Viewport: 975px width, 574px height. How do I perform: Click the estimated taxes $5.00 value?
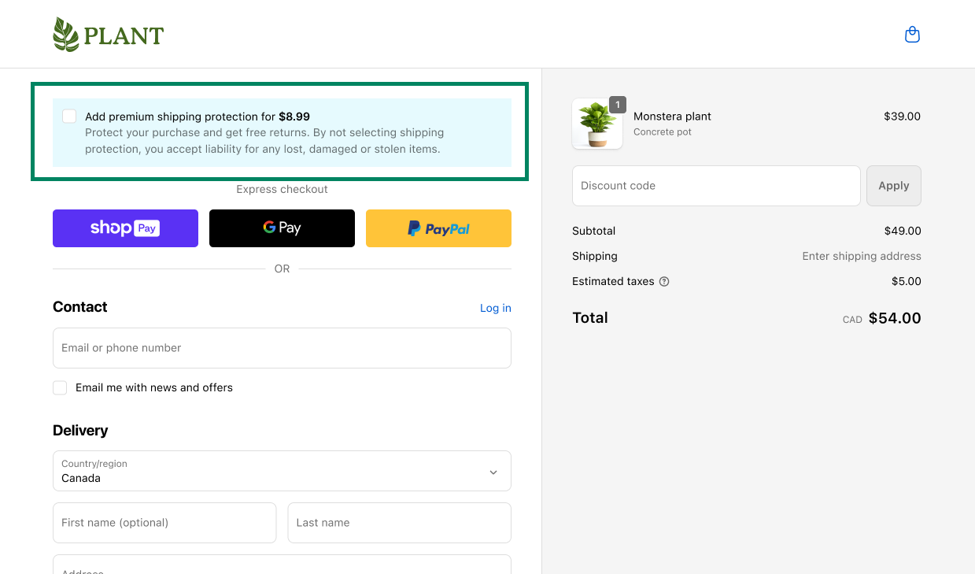coord(907,281)
